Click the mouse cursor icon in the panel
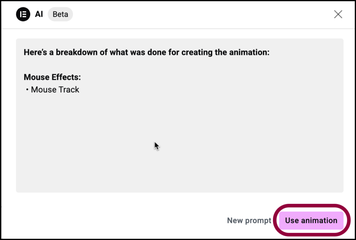 coord(156,146)
